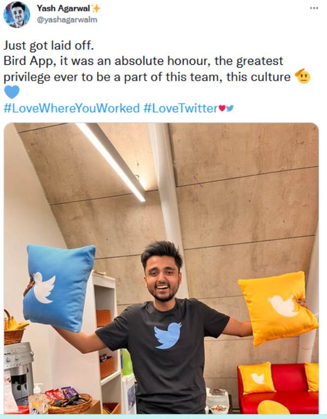This screenshot has height=419, width=327.
Task: Click the basket of bananas in photo
Action: (15, 327)
